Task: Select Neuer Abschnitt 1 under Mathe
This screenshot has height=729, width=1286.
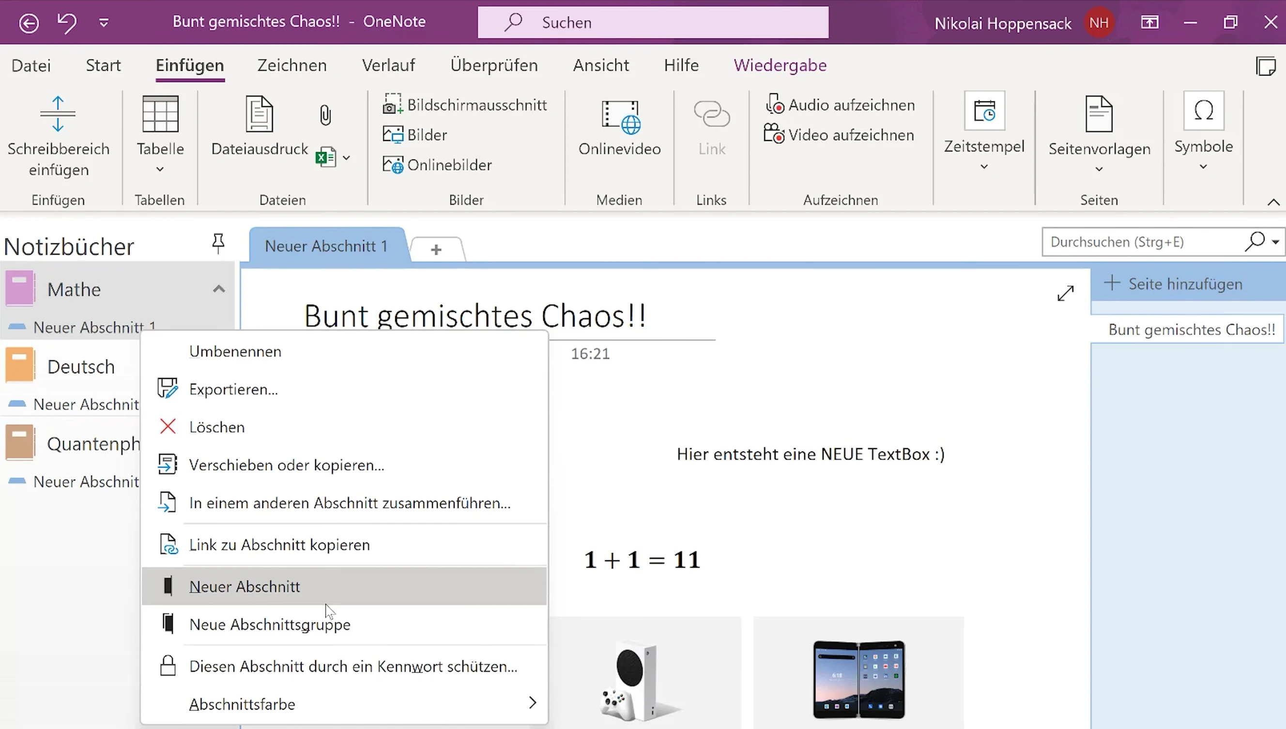Action: [94, 327]
